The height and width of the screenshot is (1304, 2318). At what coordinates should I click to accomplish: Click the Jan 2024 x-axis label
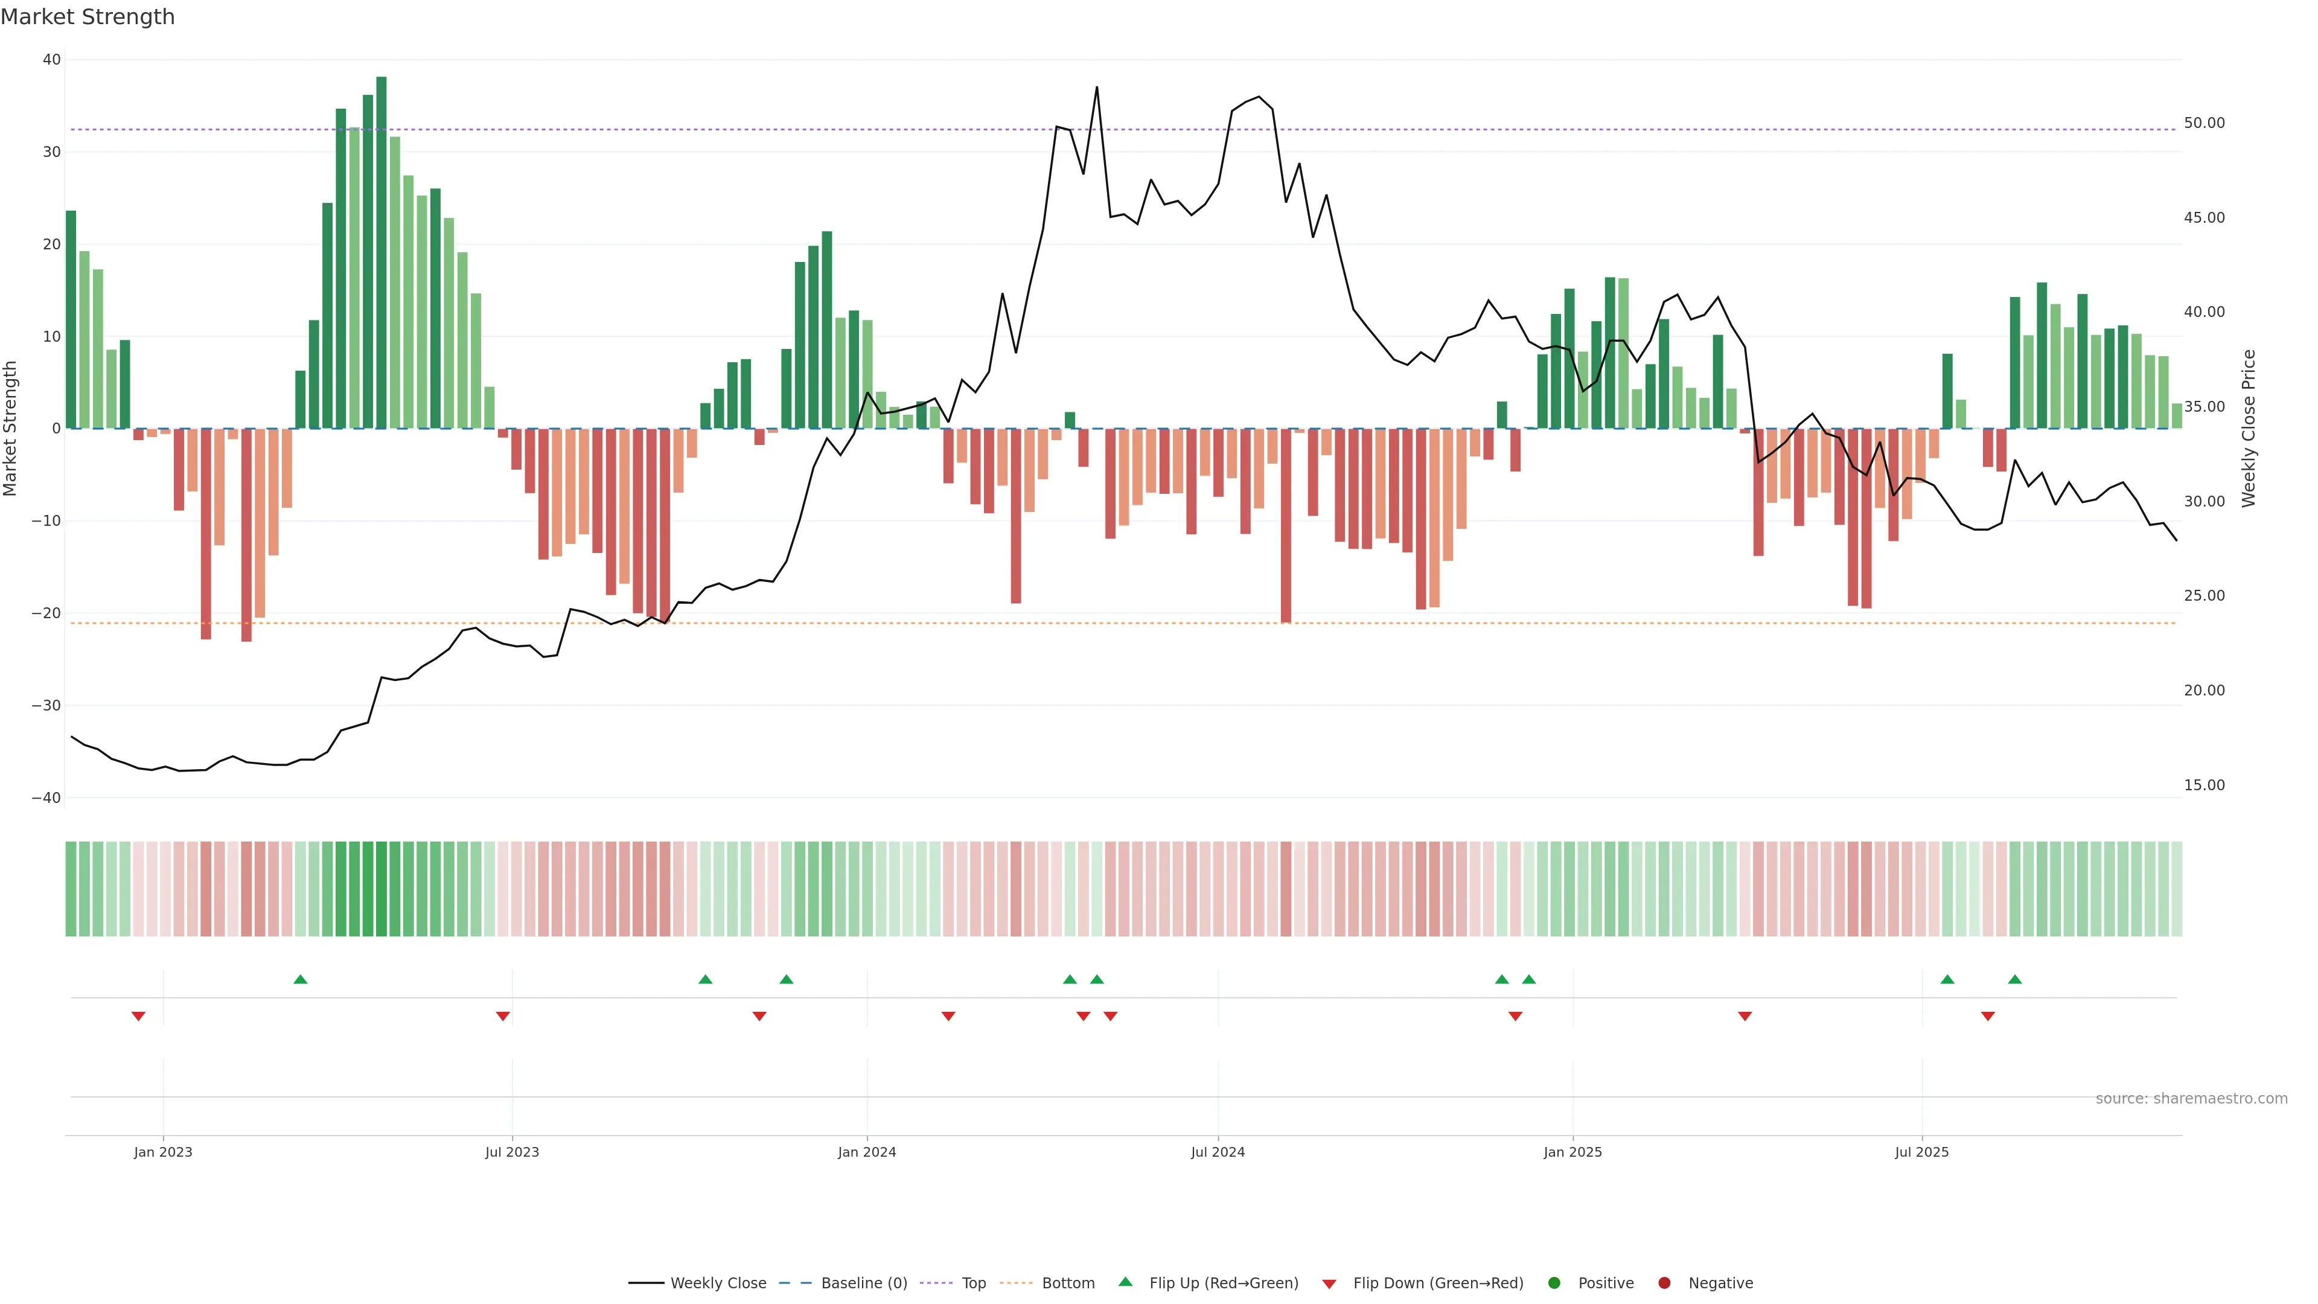tap(867, 1152)
